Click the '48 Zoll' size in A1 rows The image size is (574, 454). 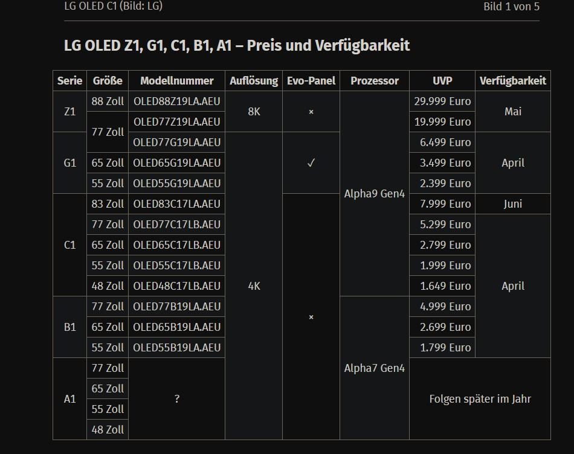[x=108, y=429]
